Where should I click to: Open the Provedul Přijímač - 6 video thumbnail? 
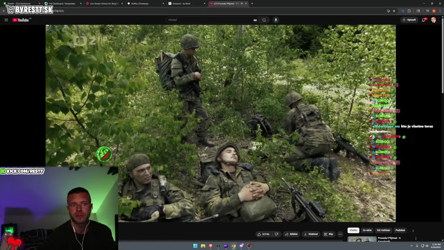click(362, 239)
